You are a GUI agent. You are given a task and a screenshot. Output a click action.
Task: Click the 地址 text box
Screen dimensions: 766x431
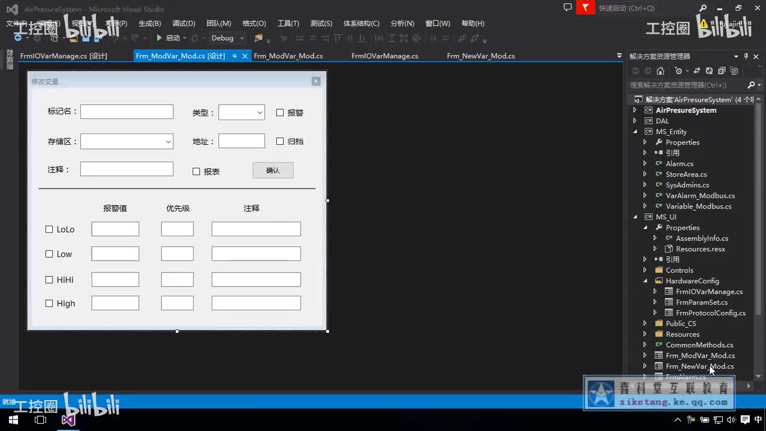tap(242, 141)
